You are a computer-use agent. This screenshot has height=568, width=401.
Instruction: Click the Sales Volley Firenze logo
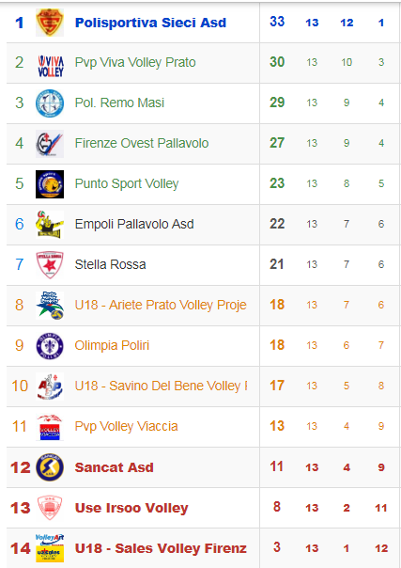pyautogui.click(x=50, y=548)
